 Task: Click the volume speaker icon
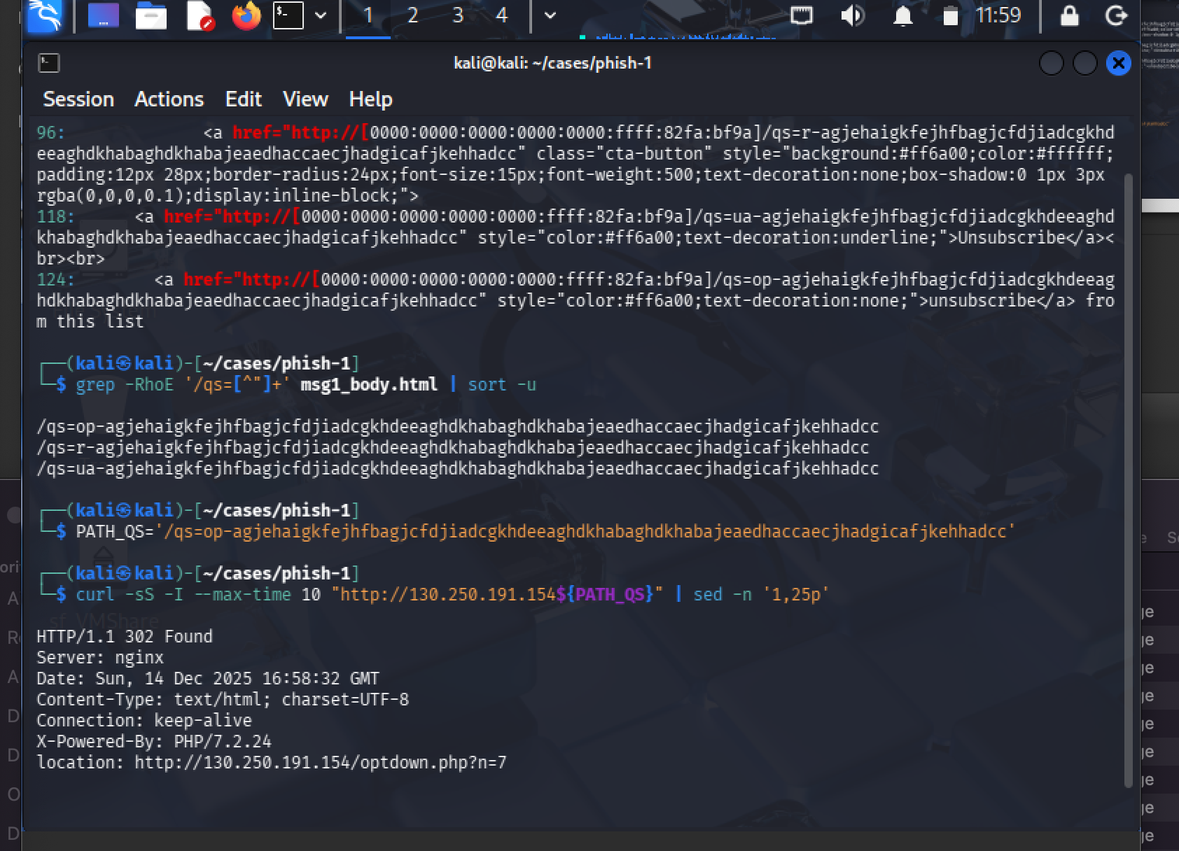click(852, 15)
